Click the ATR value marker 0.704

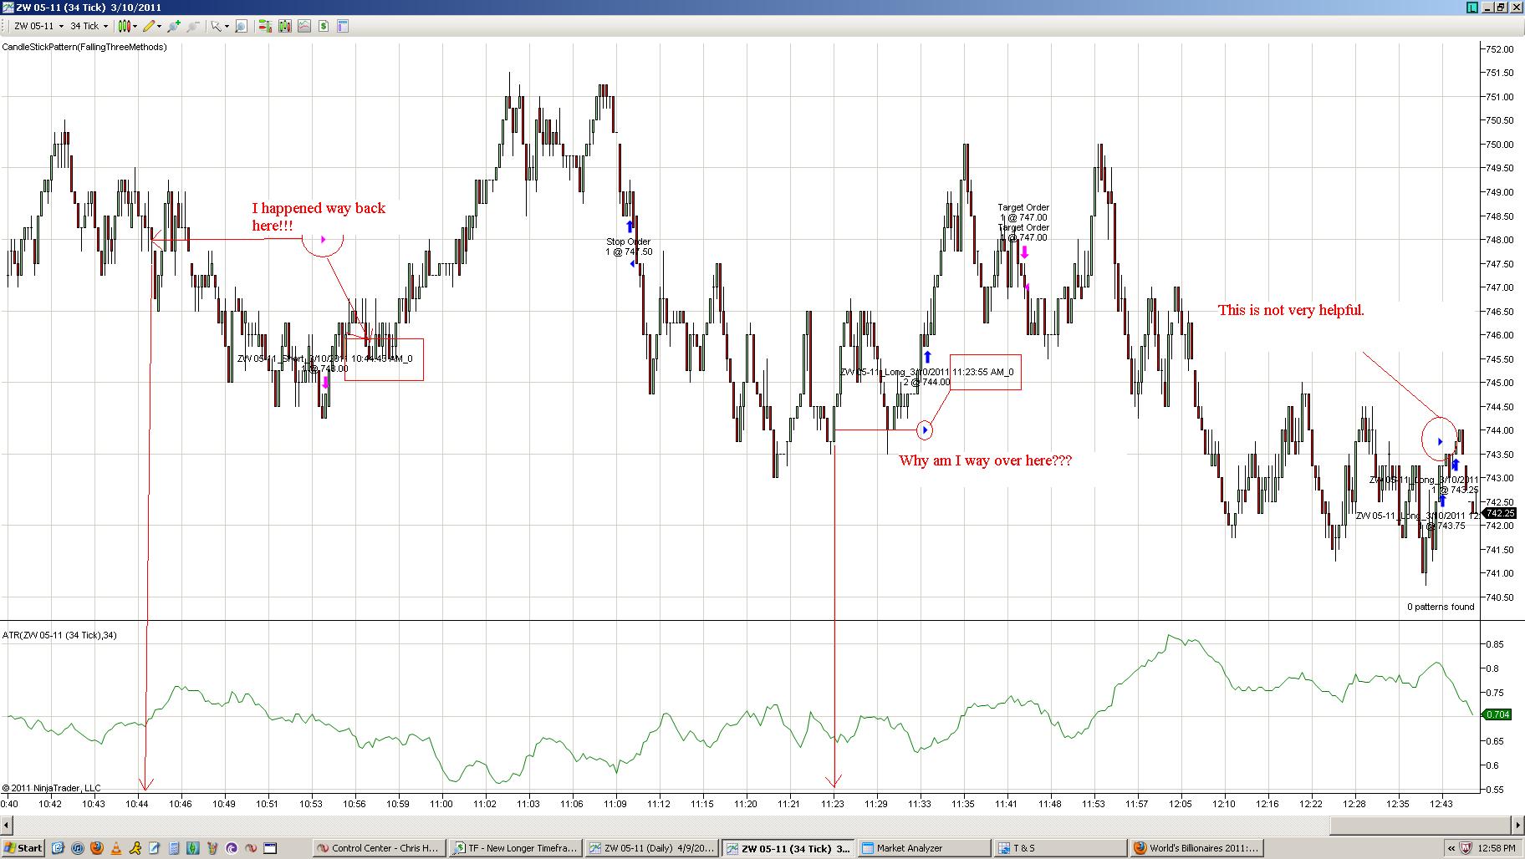[1497, 714]
